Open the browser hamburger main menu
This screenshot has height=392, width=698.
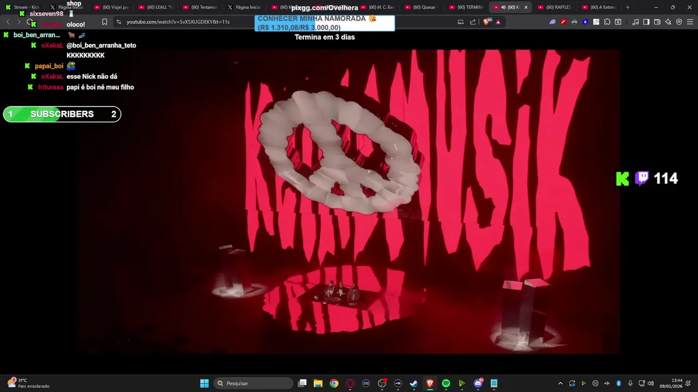point(690,22)
